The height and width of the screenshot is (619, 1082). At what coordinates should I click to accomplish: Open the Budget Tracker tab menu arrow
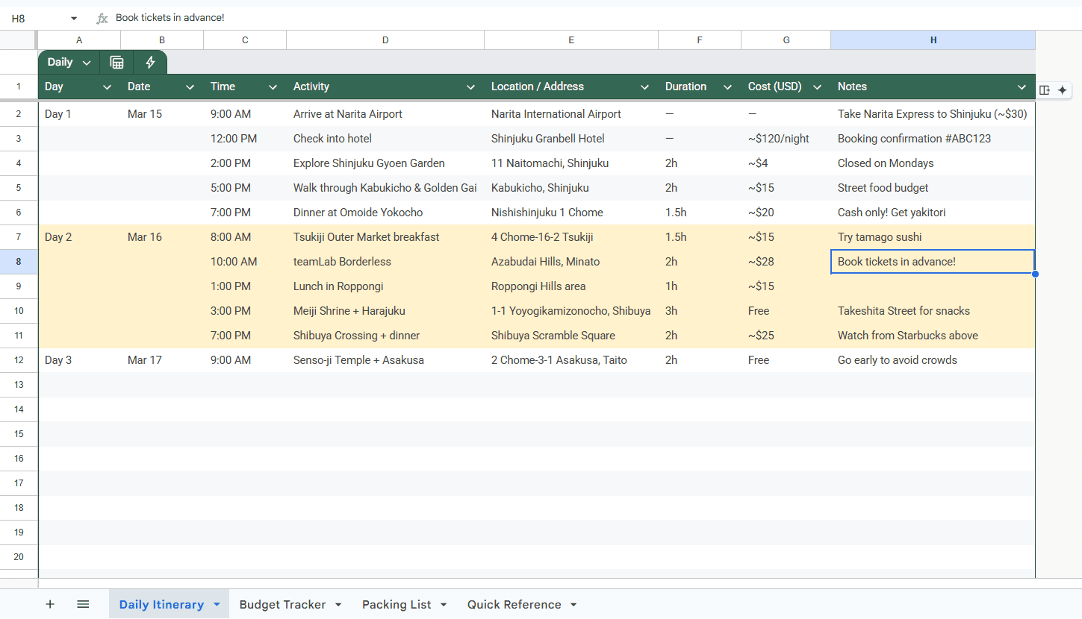click(338, 604)
